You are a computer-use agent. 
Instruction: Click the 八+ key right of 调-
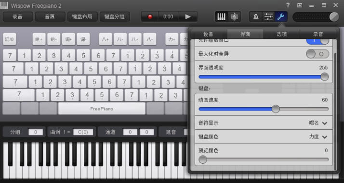point(106,39)
